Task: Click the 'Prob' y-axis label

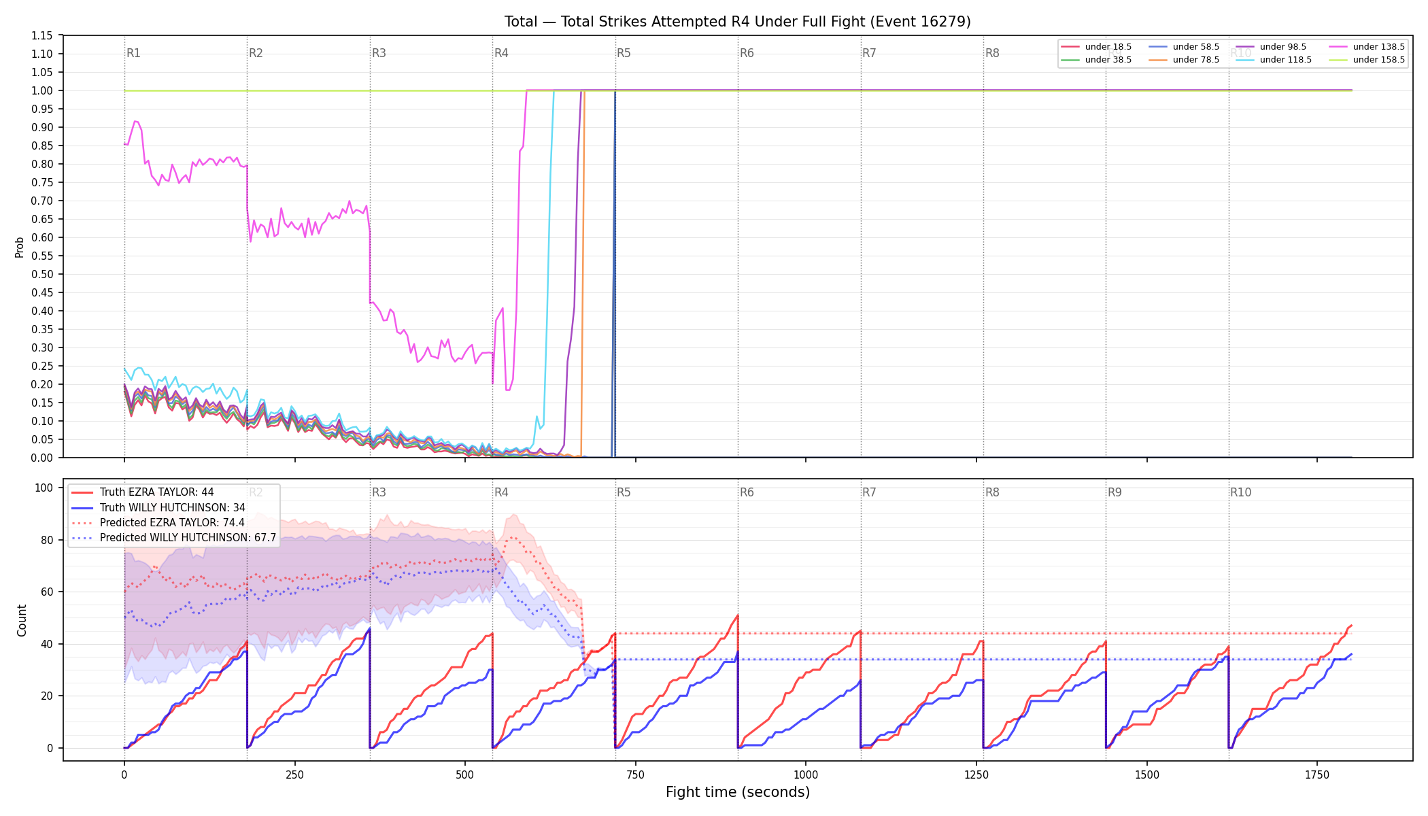Action: tap(20, 247)
